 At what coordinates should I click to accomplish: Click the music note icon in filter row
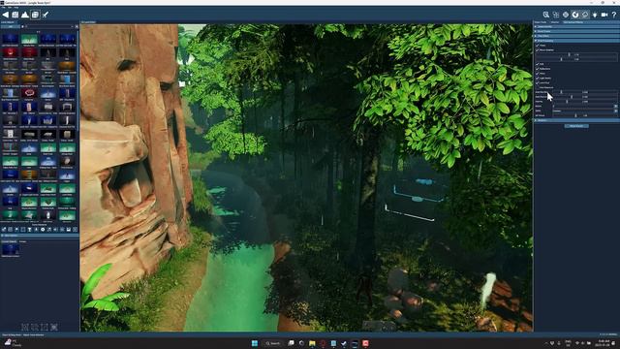(x=49, y=229)
